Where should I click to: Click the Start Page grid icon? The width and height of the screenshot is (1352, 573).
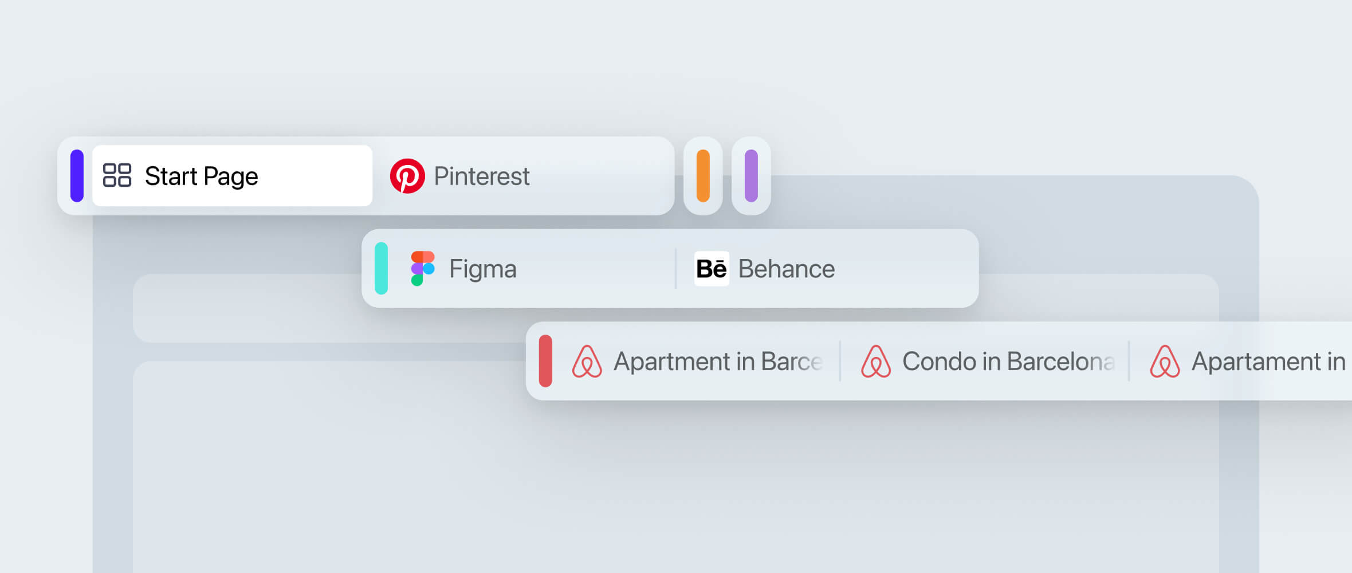(117, 175)
